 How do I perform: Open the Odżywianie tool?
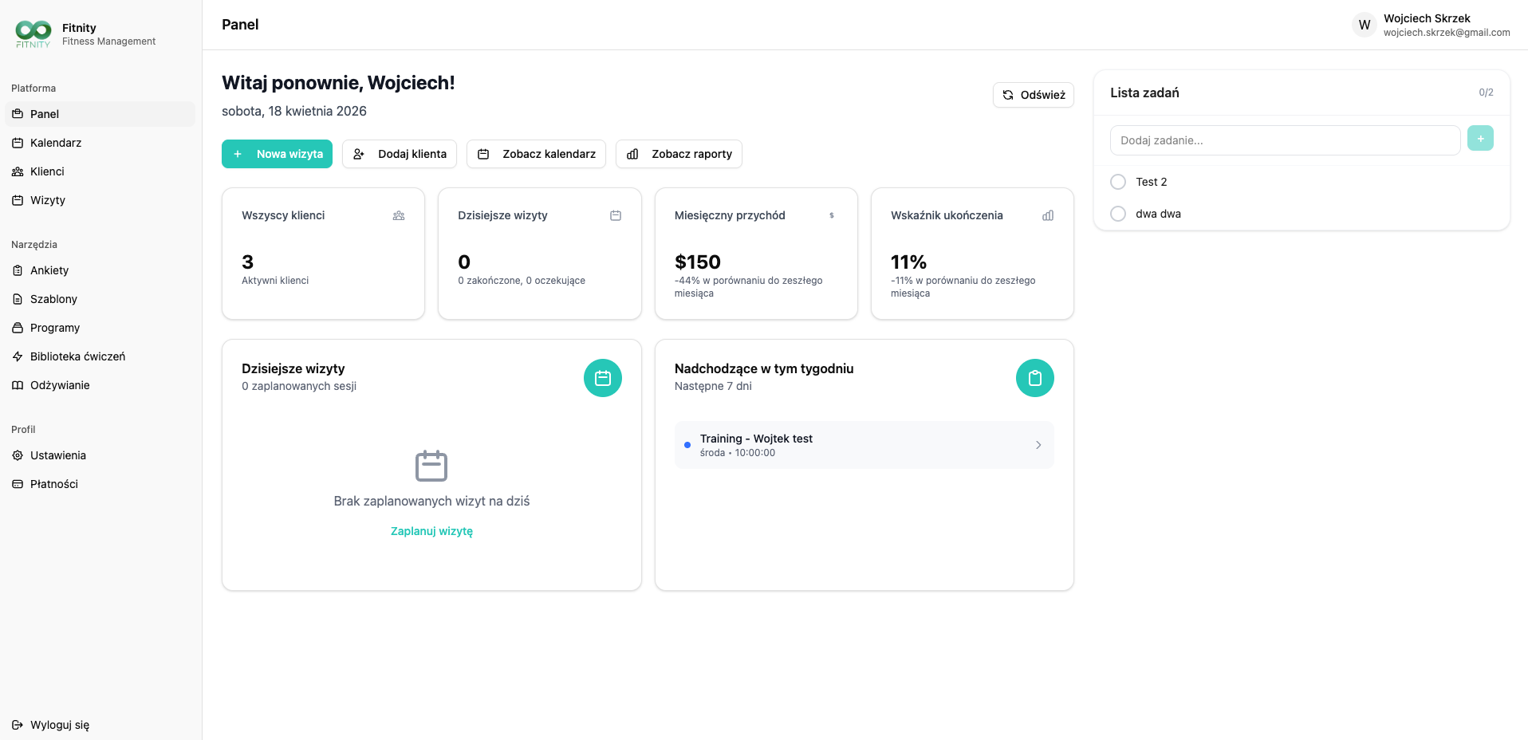pos(58,385)
